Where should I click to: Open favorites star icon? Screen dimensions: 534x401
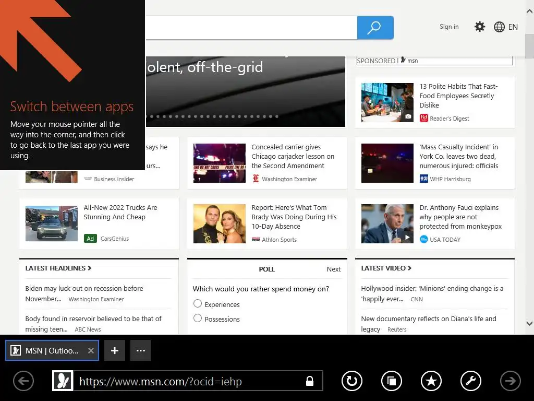point(431,381)
